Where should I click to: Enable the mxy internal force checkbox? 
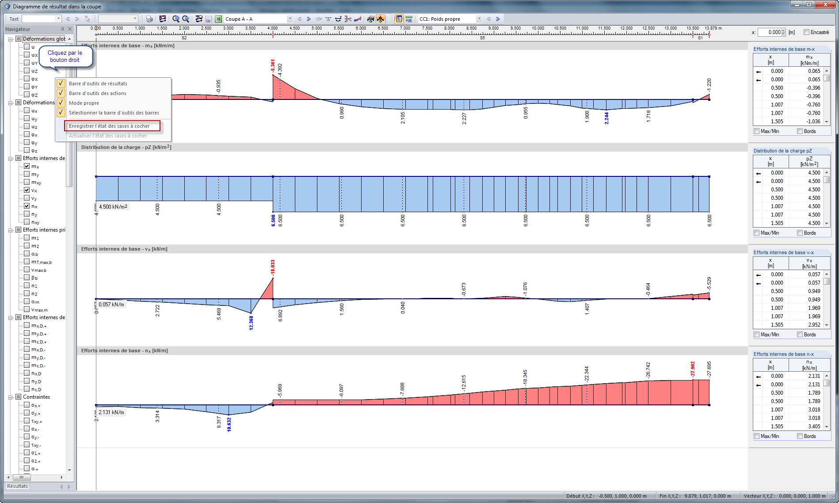[x=27, y=182]
